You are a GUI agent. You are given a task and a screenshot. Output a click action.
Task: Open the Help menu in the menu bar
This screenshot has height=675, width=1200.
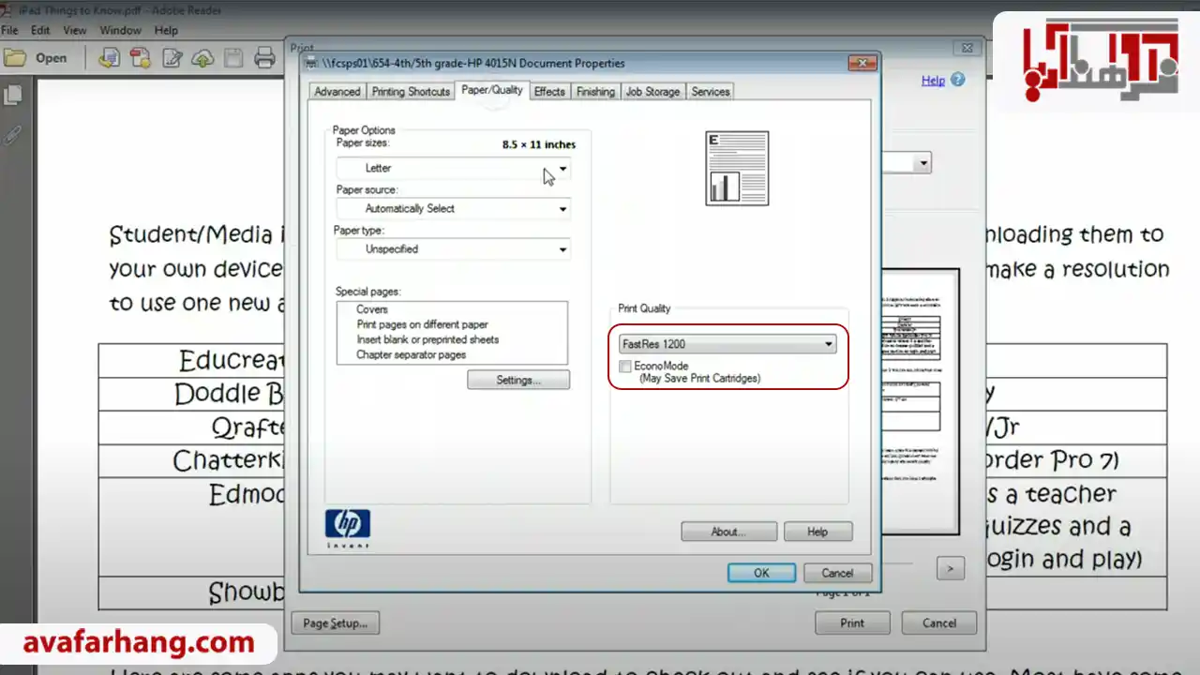[x=166, y=30]
